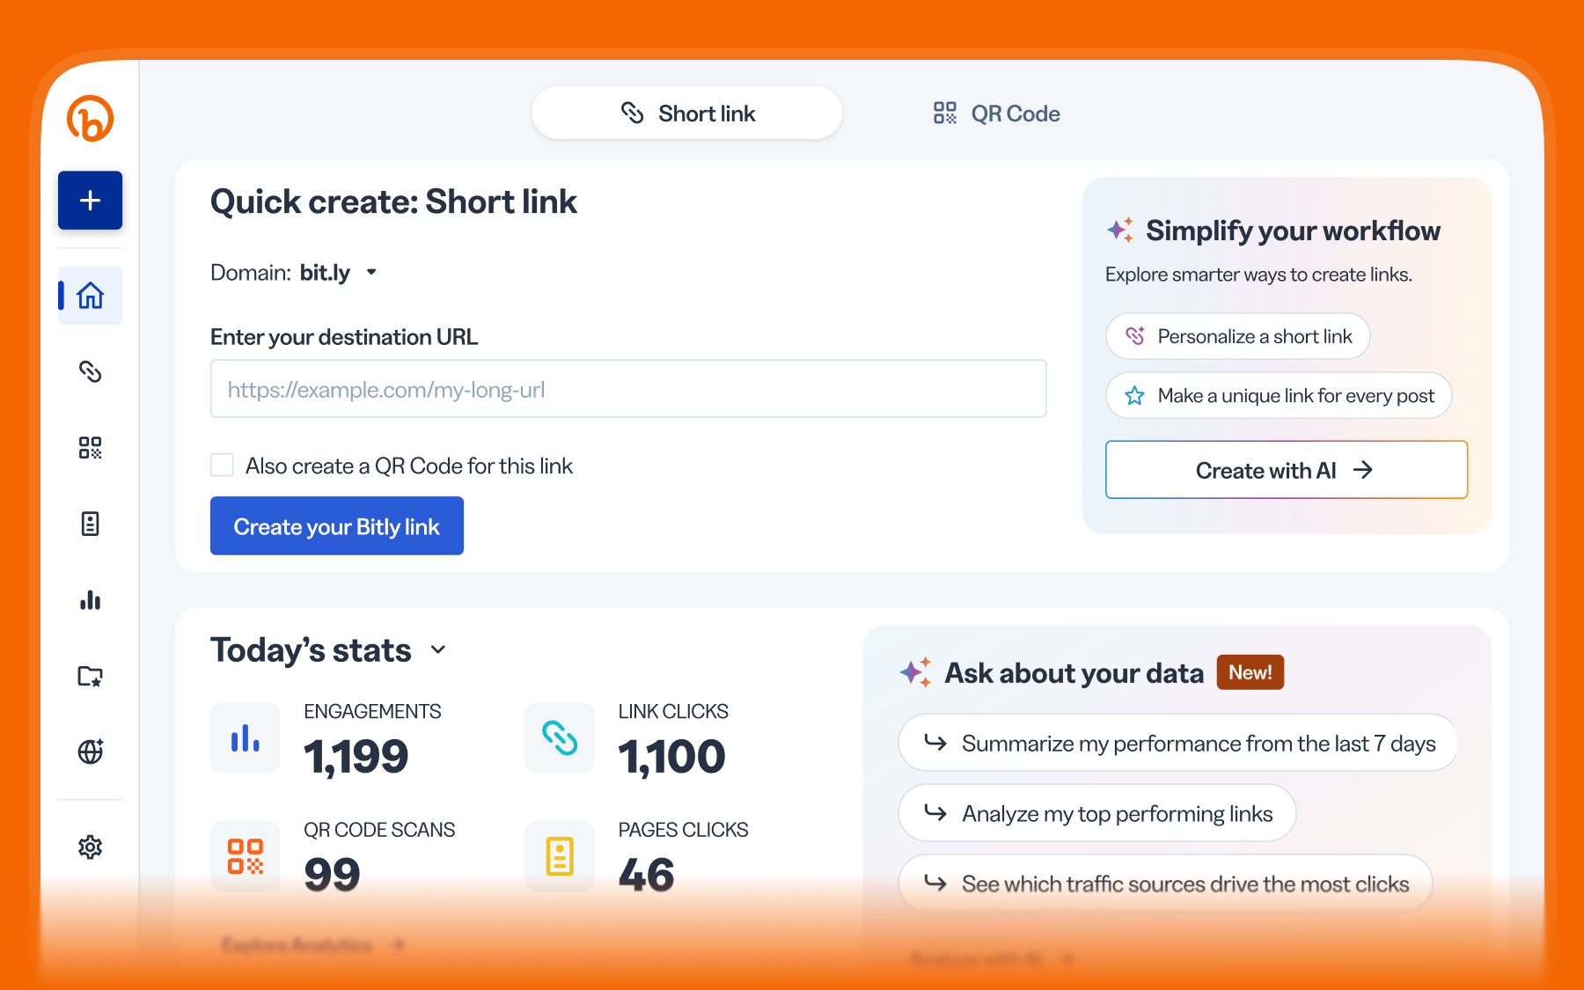Click the destination URL input field
This screenshot has width=1584, height=990.
click(x=628, y=388)
